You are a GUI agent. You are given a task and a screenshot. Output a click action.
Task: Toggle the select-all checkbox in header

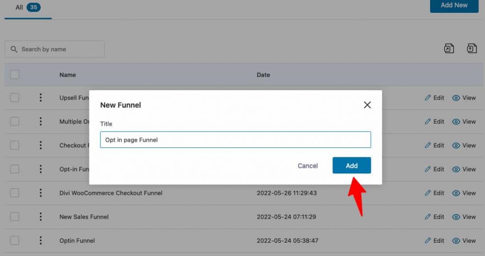[x=15, y=74]
